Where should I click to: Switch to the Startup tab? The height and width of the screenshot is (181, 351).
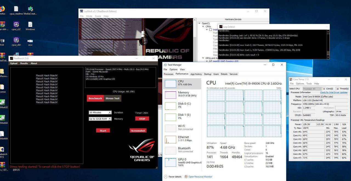coord(208,74)
